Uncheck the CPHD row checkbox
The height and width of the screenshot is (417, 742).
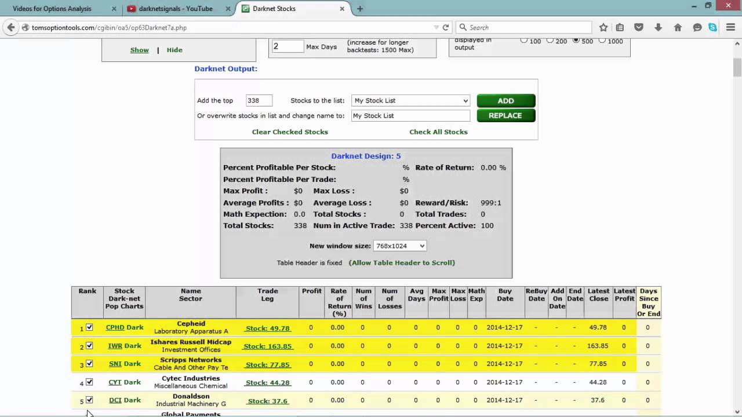89,327
